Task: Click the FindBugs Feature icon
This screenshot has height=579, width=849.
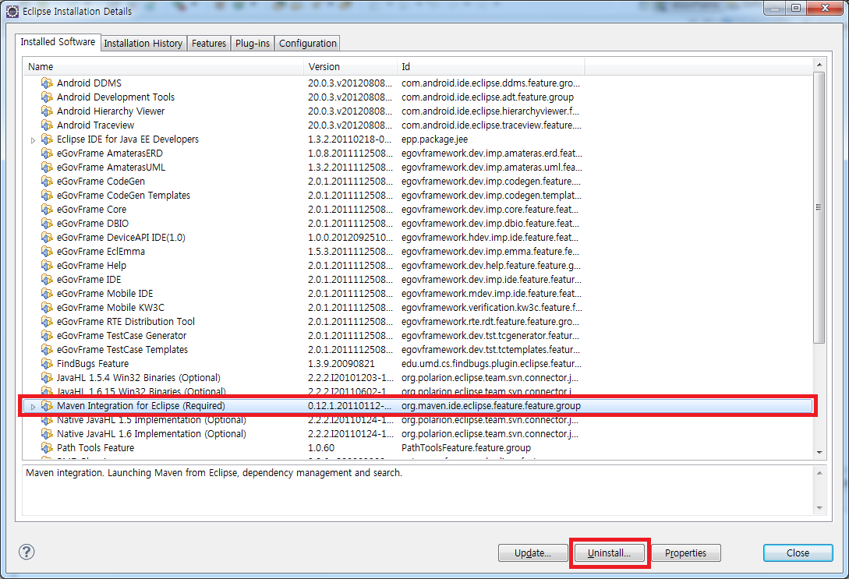Action: point(47,364)
